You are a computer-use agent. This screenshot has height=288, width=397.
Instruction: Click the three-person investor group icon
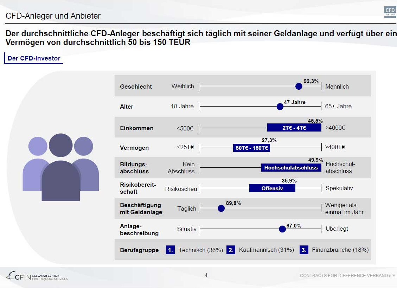pyautogui.click(x=60, y=167)
